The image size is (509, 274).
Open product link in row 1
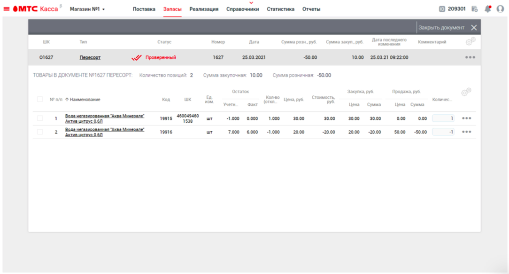105,118
